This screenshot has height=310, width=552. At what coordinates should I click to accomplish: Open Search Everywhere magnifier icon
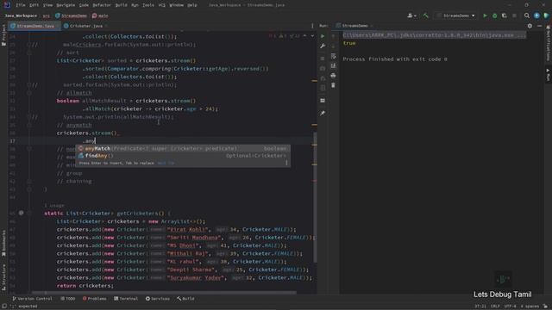[x=527, y=15]
